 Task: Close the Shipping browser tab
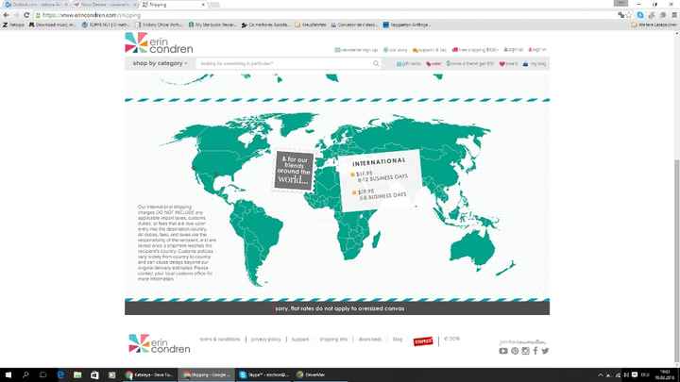(x=203, y=5)
